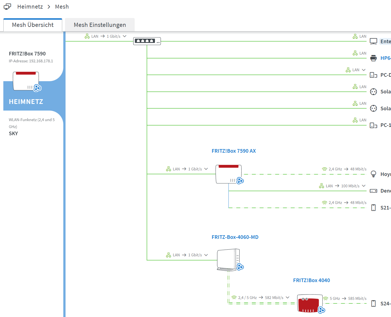Viewport: 391px width, 317px height.
Task: Click the receiver icon for the Den device
Action: click(x=374, y=191)
